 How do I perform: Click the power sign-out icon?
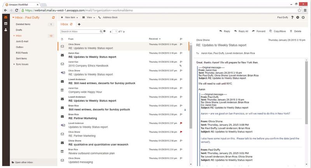304,17
